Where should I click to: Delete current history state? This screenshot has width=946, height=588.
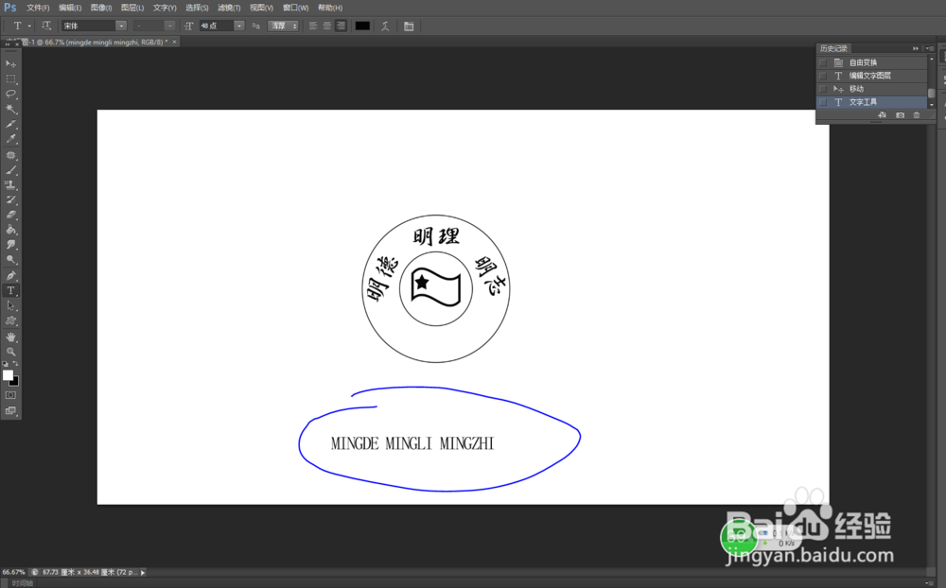tap(917, 115)
